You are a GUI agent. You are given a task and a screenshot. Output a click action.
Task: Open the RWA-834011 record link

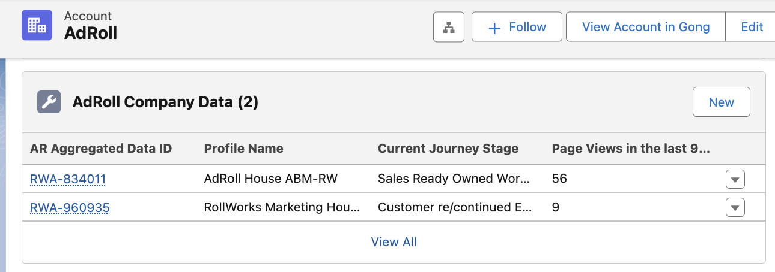pos(68,179)
